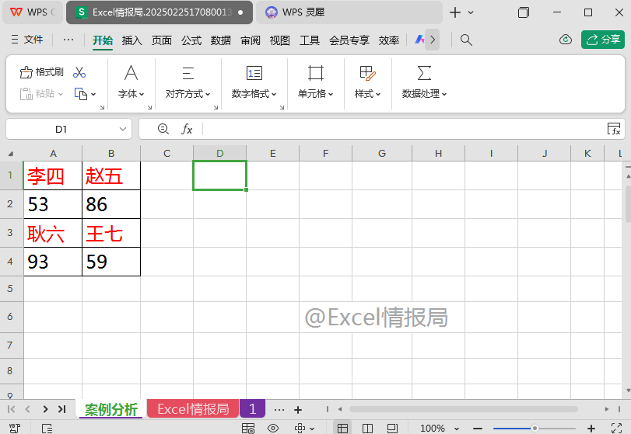
Task: Open the Insert (插入) ribbon tab
Action: click(132, 40)
